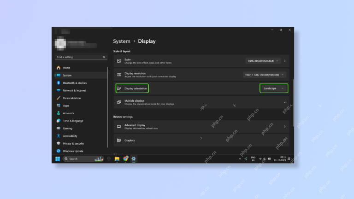Click "Scale & layout" heading text
Screen dimensions: 354x199
[122, 51]
